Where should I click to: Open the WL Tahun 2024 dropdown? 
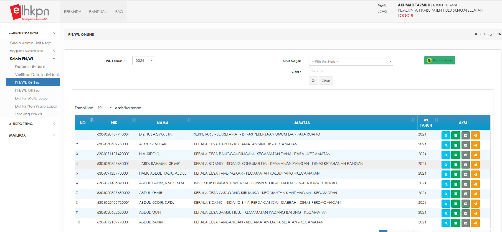(x=143, y=61)
